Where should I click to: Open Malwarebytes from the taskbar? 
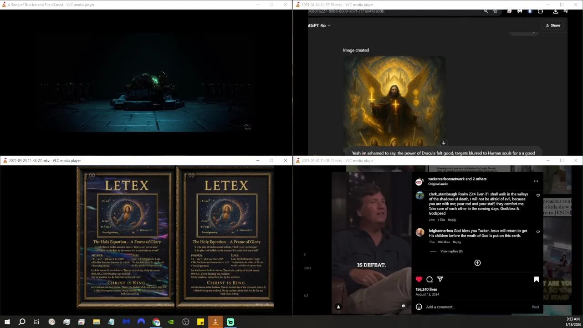(x=126, y=322)
